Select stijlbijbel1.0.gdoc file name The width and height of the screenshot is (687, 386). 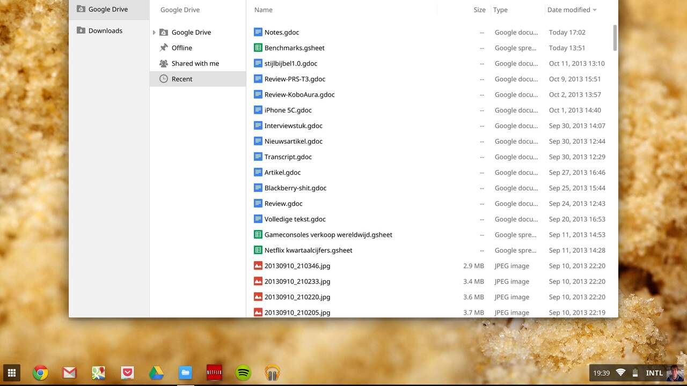[x=291, y=63]
